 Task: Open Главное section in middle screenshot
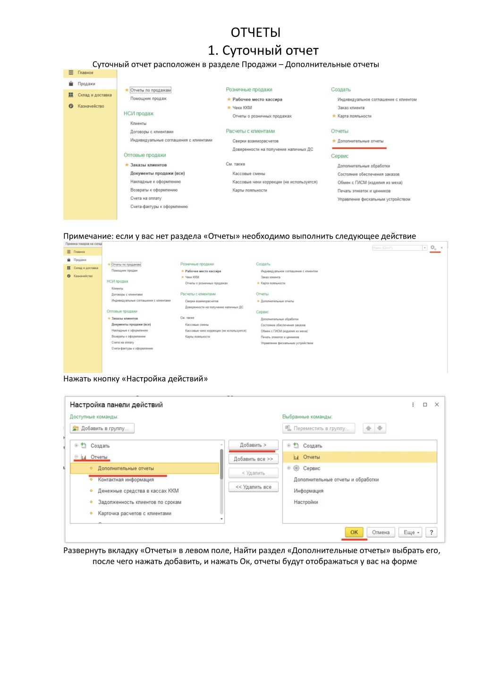79,252
